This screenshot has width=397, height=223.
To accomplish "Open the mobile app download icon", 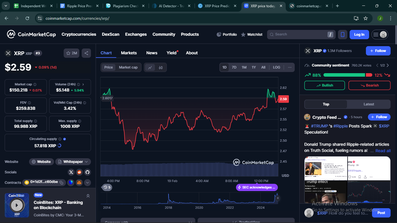I will tap(343, 35).
